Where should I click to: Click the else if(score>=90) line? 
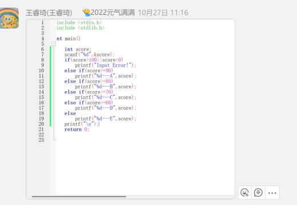pyautogui.click(x=89, y=71)
